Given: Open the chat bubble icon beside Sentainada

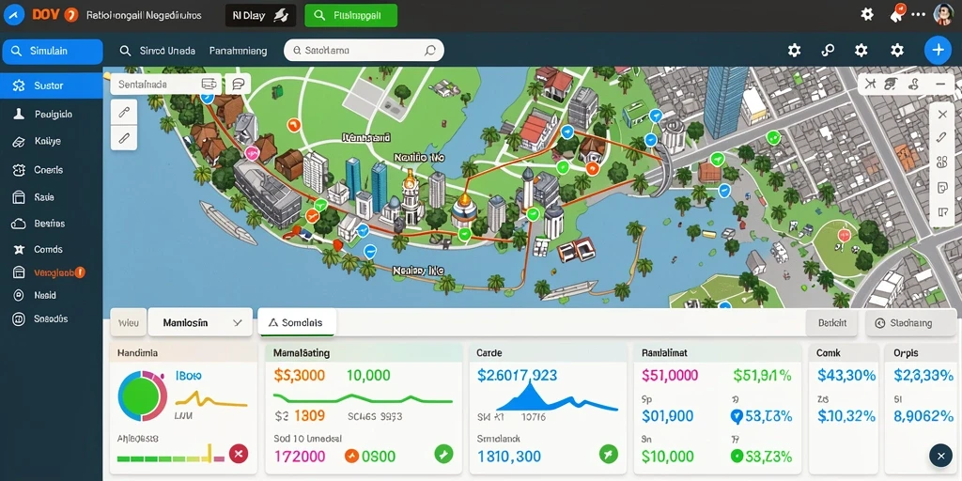Looking at the screenshot, I should (x=238, y=84).
